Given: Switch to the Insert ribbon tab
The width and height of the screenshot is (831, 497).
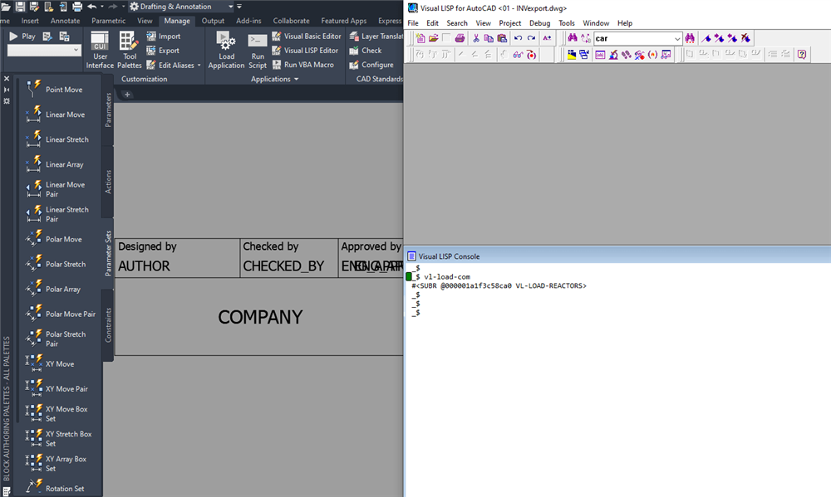Looking at the screenshot, I should click(30, 21).
